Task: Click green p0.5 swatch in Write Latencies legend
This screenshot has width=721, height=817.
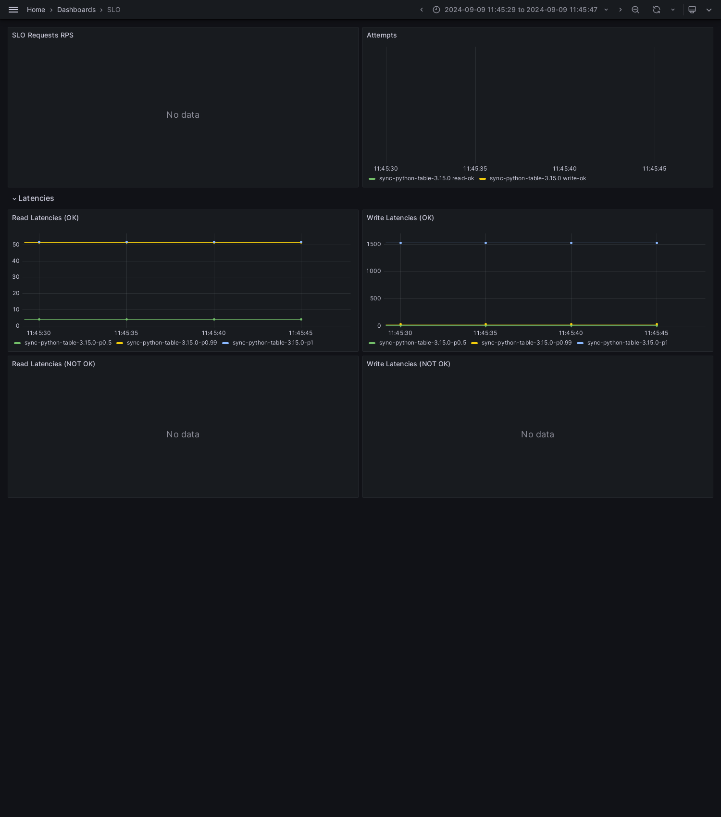Action: 372,343
